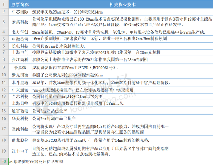Screen dimensions: 213x165
Task: Select cell about 紫光同创FPGA制程
Action: (122, 75)
